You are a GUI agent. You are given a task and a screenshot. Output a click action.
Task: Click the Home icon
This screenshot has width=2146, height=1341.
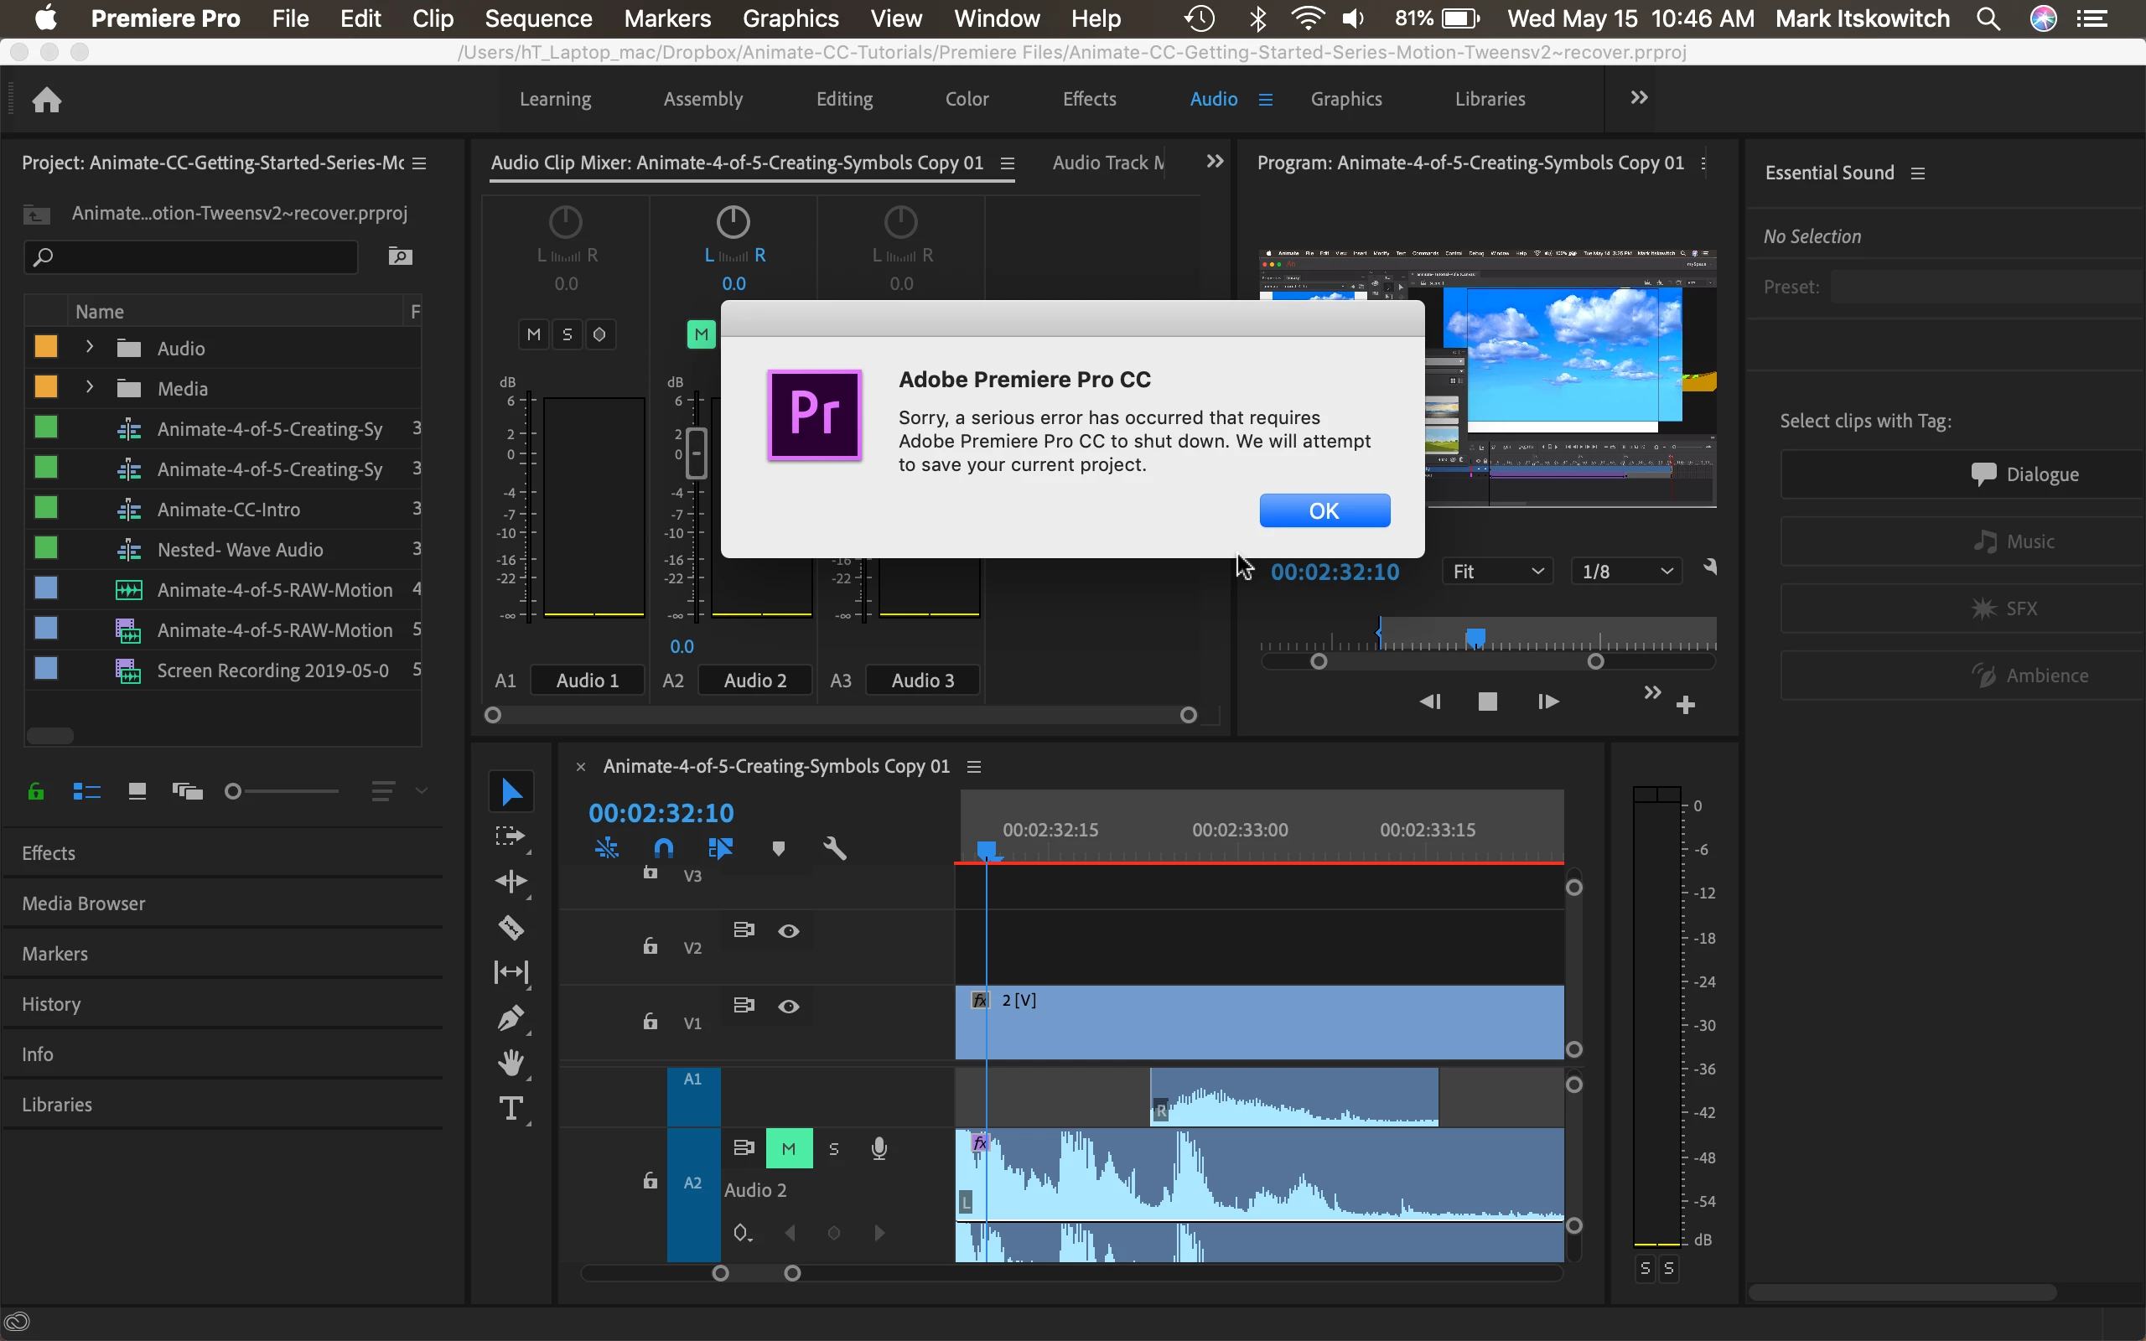47,100
